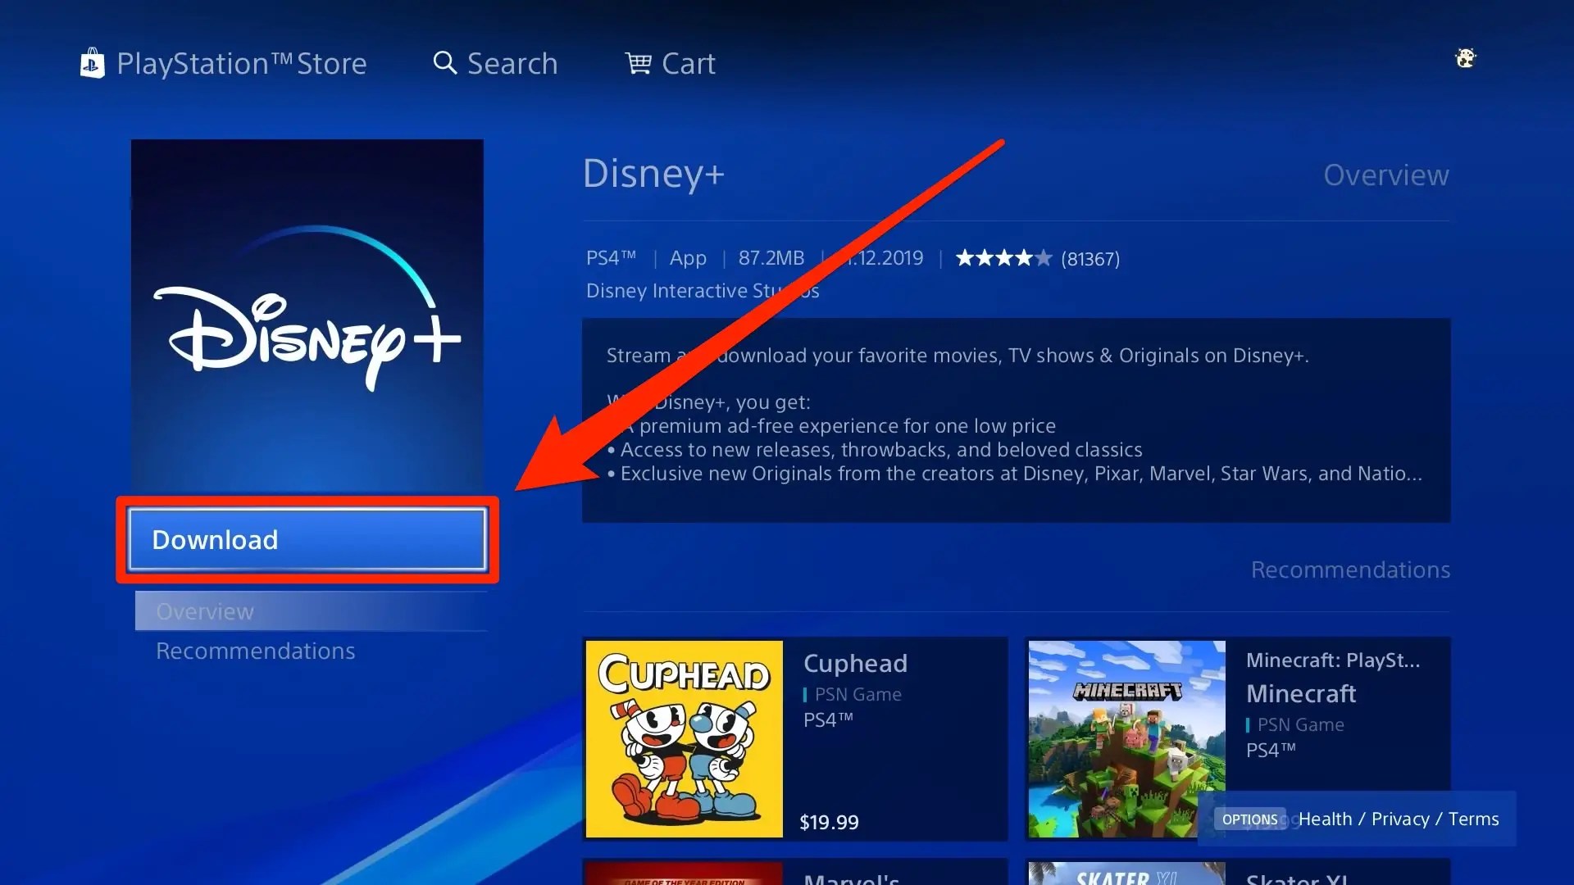This screenshot has width=1574, height=885.
Task: Click the Download button
Action: pyautogui.click(x=307, y=539)
